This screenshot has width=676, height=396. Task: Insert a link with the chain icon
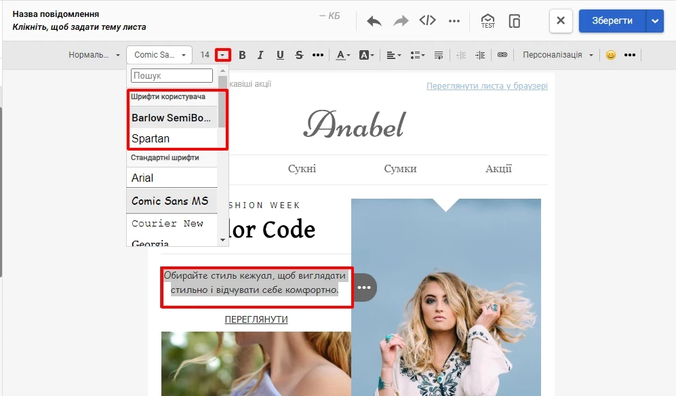click(502, 55)
